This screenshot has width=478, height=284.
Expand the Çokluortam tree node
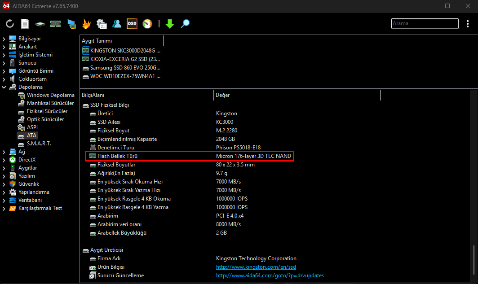point(4,79)
